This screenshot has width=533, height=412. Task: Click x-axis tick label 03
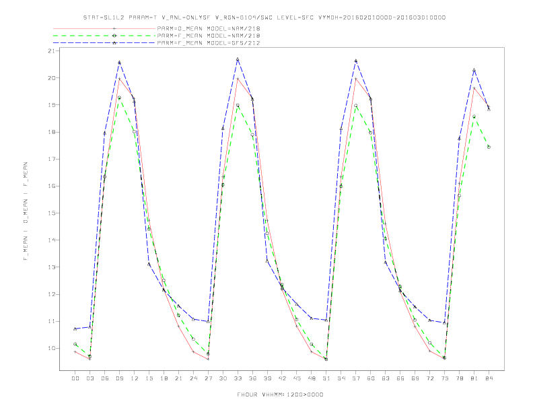[x=90, y=378]
